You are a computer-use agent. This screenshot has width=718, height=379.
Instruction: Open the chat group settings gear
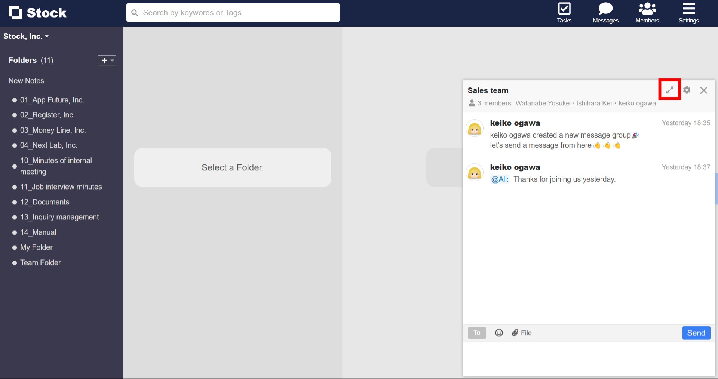687,90
